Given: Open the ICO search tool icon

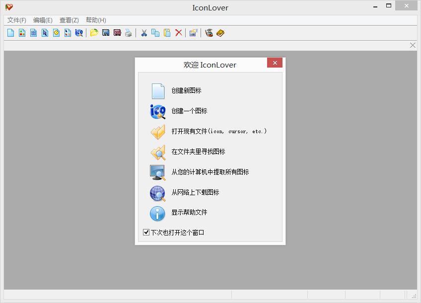Looking at the screenshot, I should click(79, 33).
